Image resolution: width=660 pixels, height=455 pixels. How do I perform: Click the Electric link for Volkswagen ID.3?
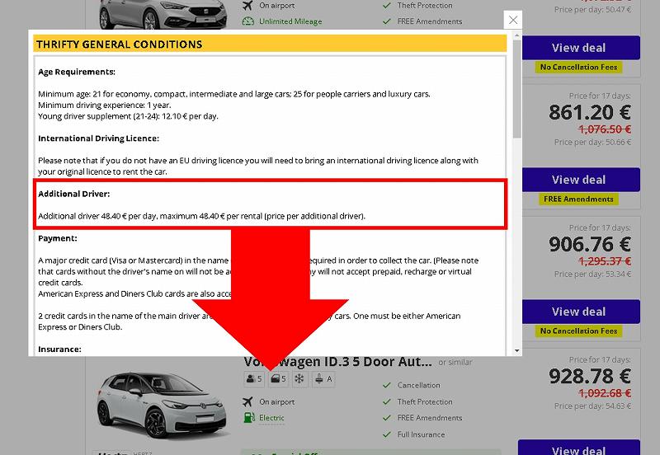coord(271,418)
